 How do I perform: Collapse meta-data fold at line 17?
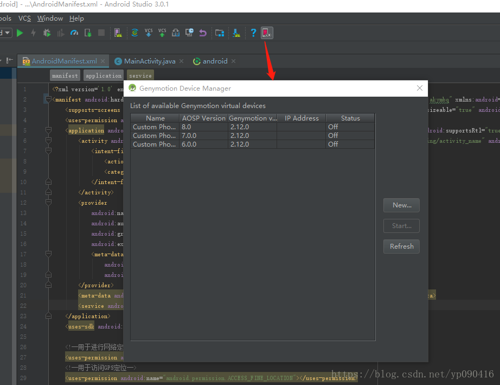click(x=48, y=254)
